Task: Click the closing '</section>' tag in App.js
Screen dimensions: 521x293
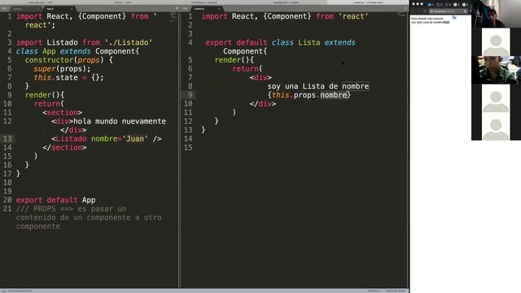Action: [64, 147]
